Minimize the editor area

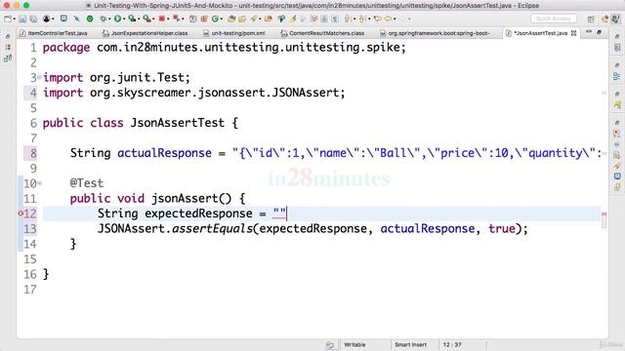[x=589, y=32]
